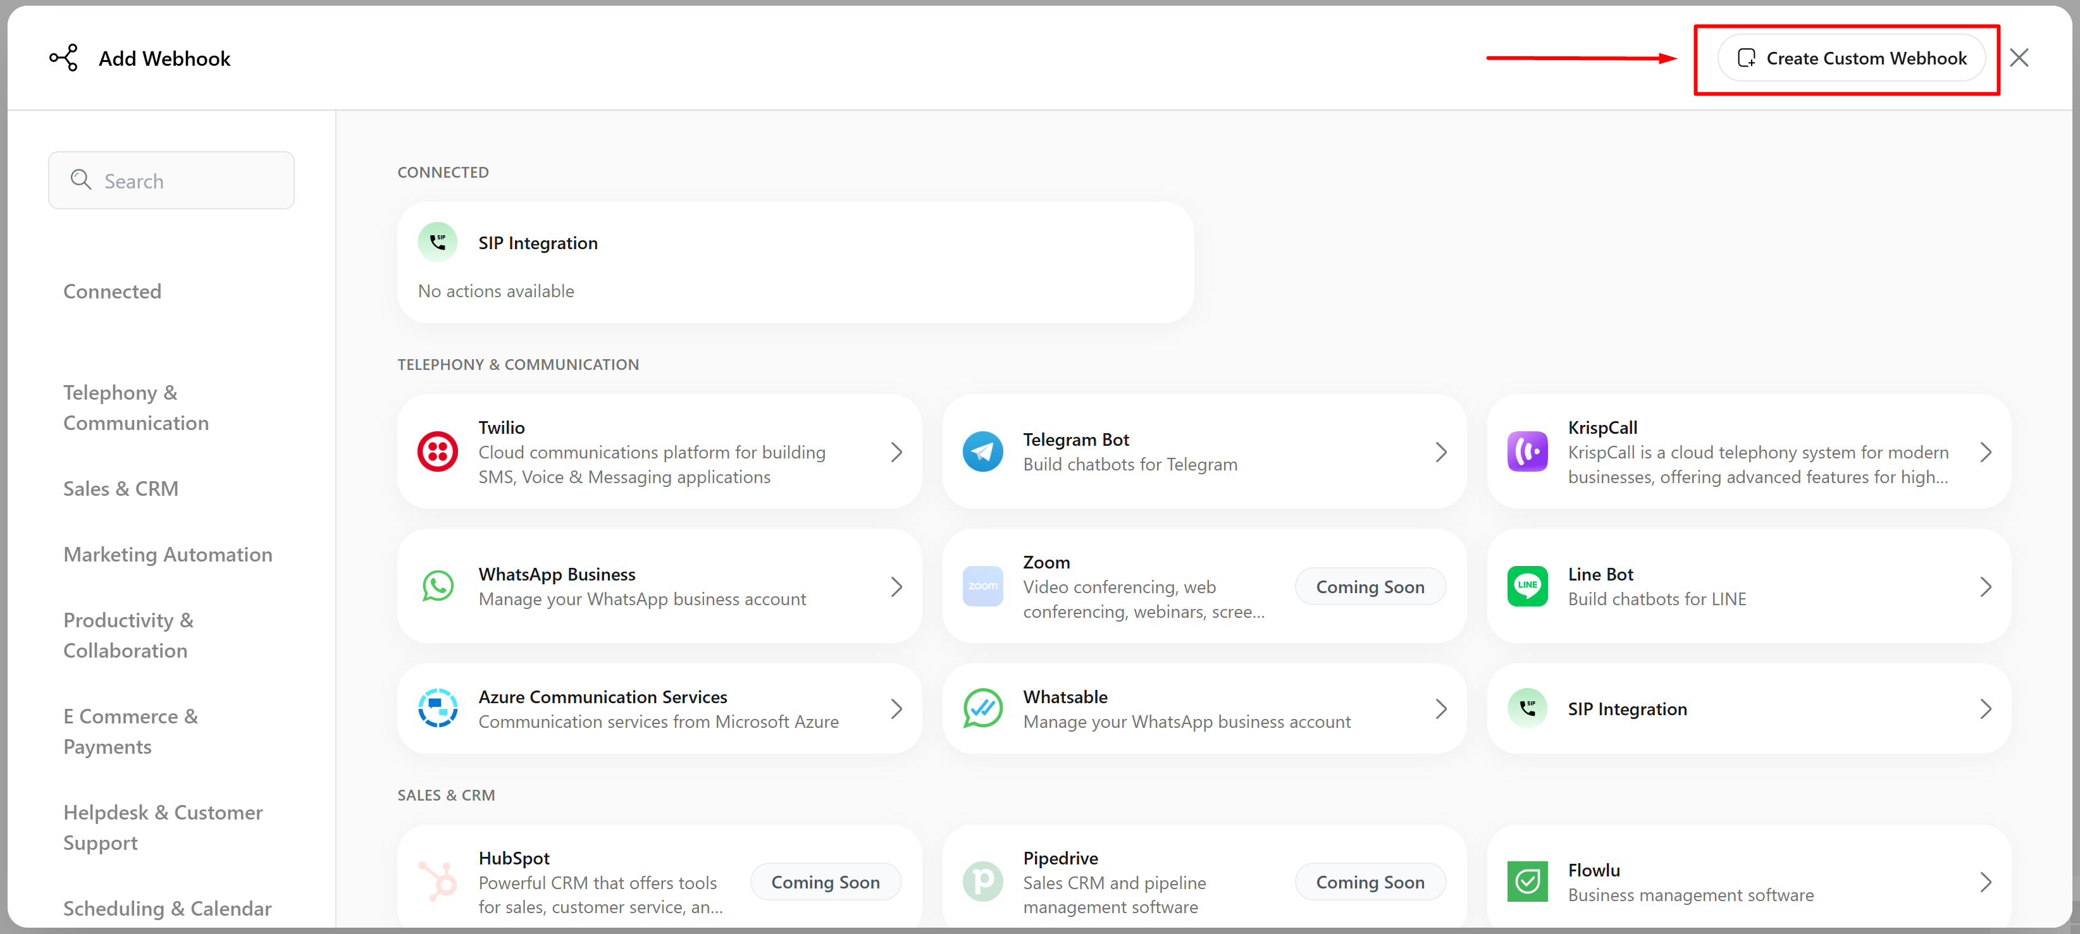Click the magnifier icon in Search box
This screenshot has height=934, width=2080.
81,179
